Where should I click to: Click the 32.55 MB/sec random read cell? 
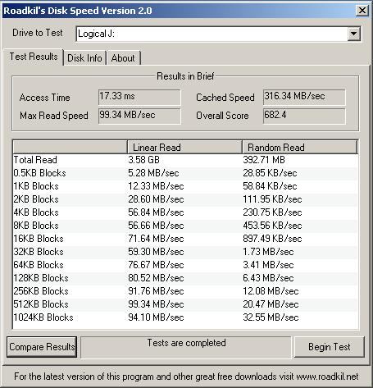271,317
